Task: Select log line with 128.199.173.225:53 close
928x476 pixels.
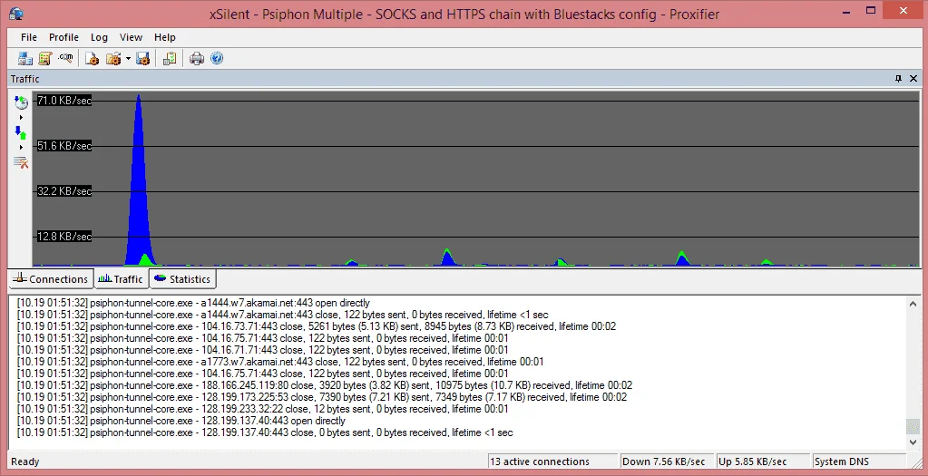Action: 322,397
